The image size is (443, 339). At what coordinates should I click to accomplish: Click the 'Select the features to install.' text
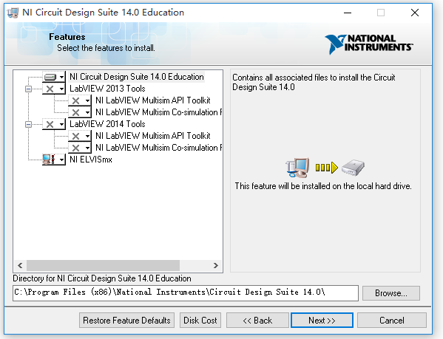(x=106, y=48)
